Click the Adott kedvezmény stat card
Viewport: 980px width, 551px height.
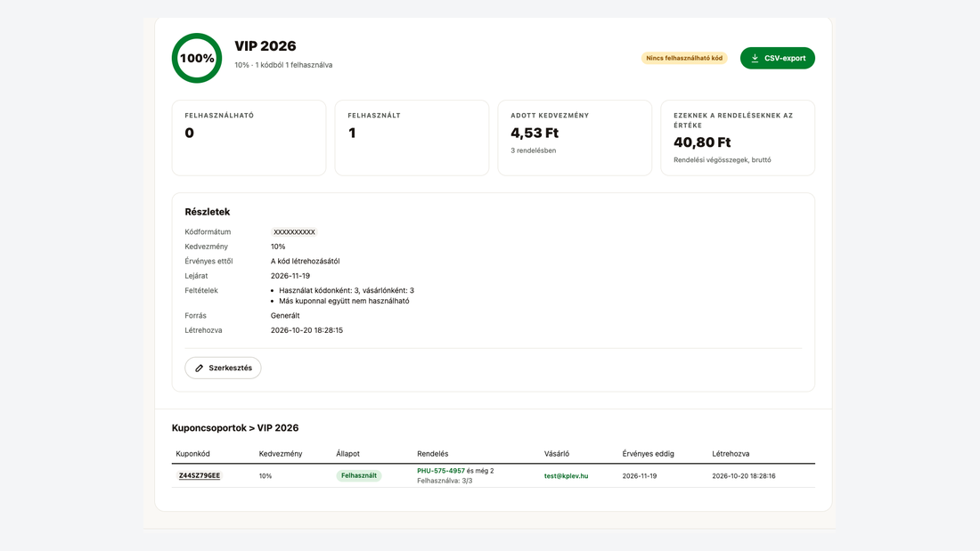click(575, 138)
